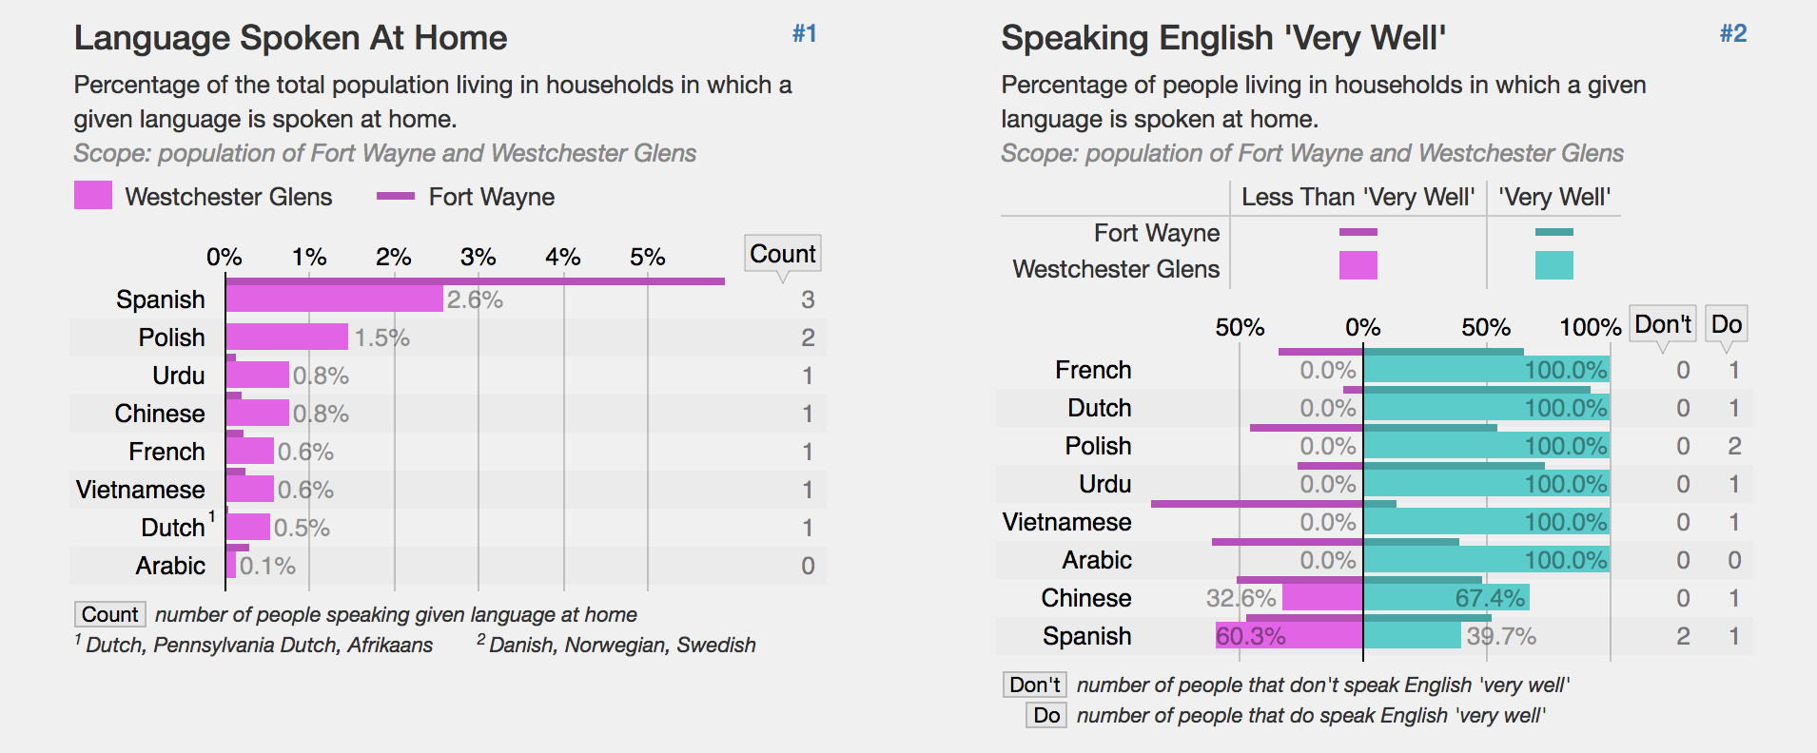Viewport: 1817px width, 753px height.
Task: Click the teal Westchester Glens 'Very Well' swatch
Action: pyautogui.click(x=1553, y=265)
